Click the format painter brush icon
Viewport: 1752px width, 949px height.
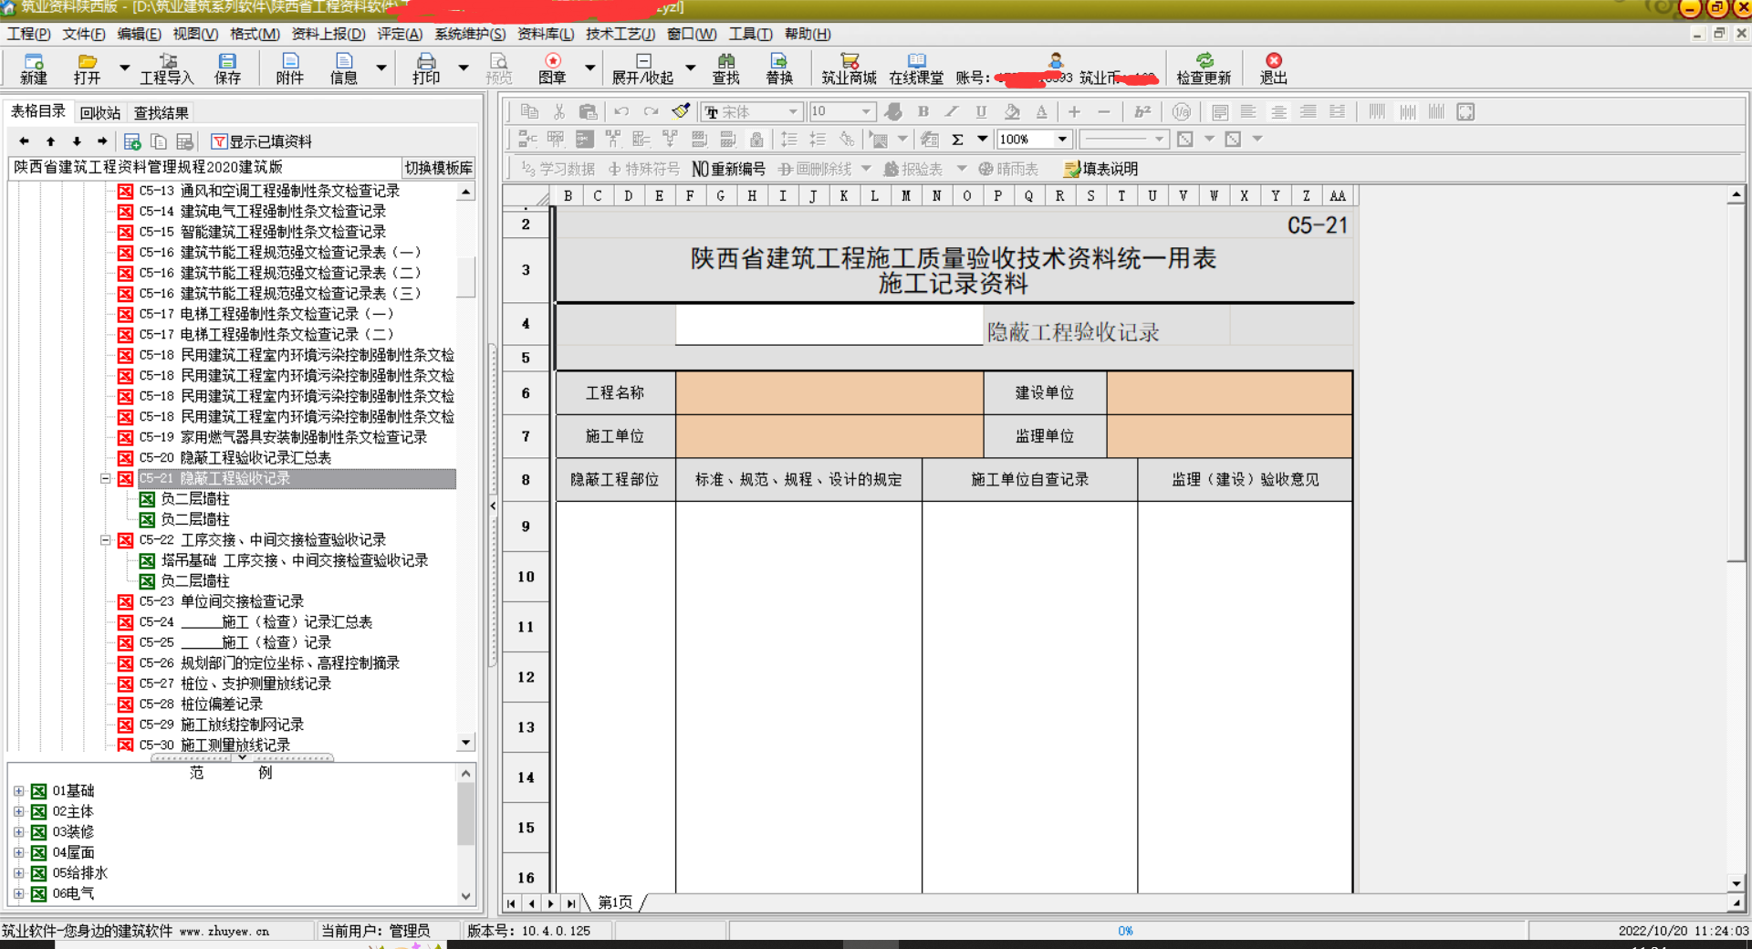pyautogui.click(x=681, y=111)
